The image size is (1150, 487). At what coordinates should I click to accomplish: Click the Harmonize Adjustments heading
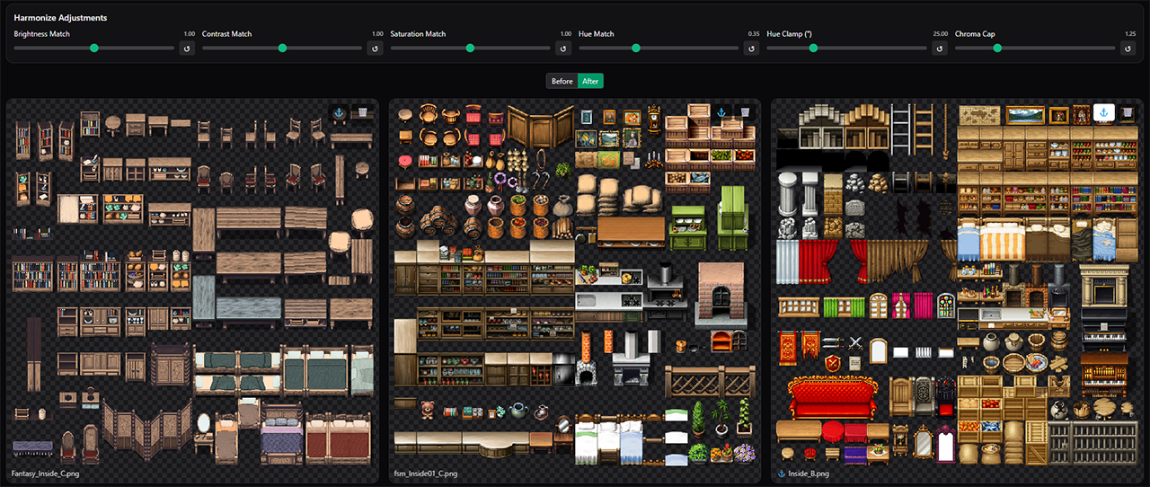click(x=60, y=17)
